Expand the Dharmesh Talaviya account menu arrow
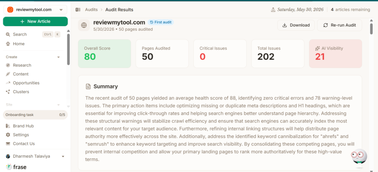Viewport: 378px width, 172px height. pos(63,157)
